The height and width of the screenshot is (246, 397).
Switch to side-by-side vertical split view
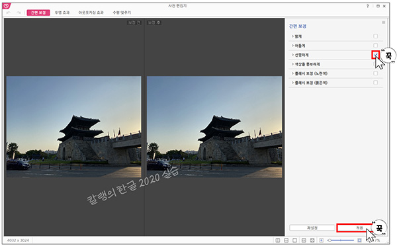pyautogui.click(x=278, y=240)
